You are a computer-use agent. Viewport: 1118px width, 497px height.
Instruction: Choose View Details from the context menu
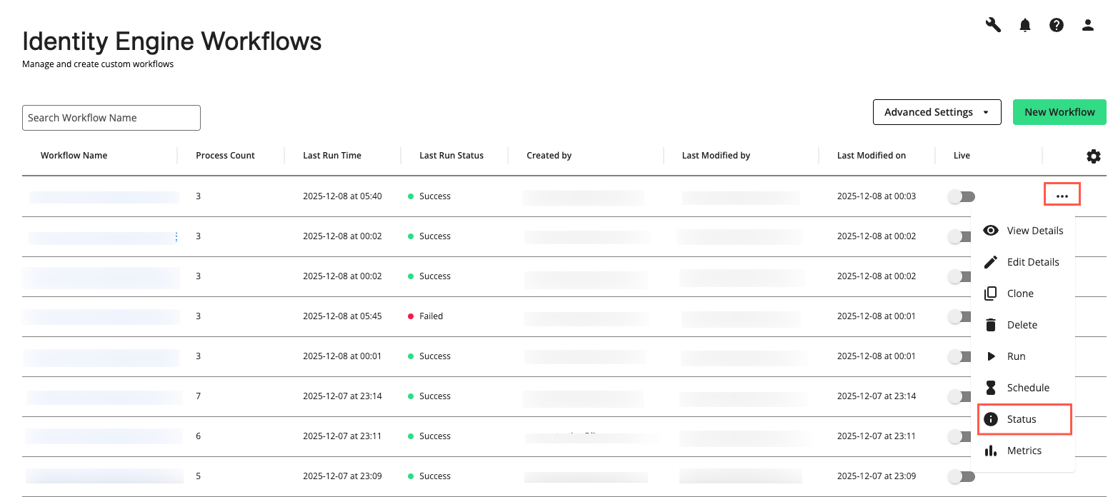pos(1034,230)
